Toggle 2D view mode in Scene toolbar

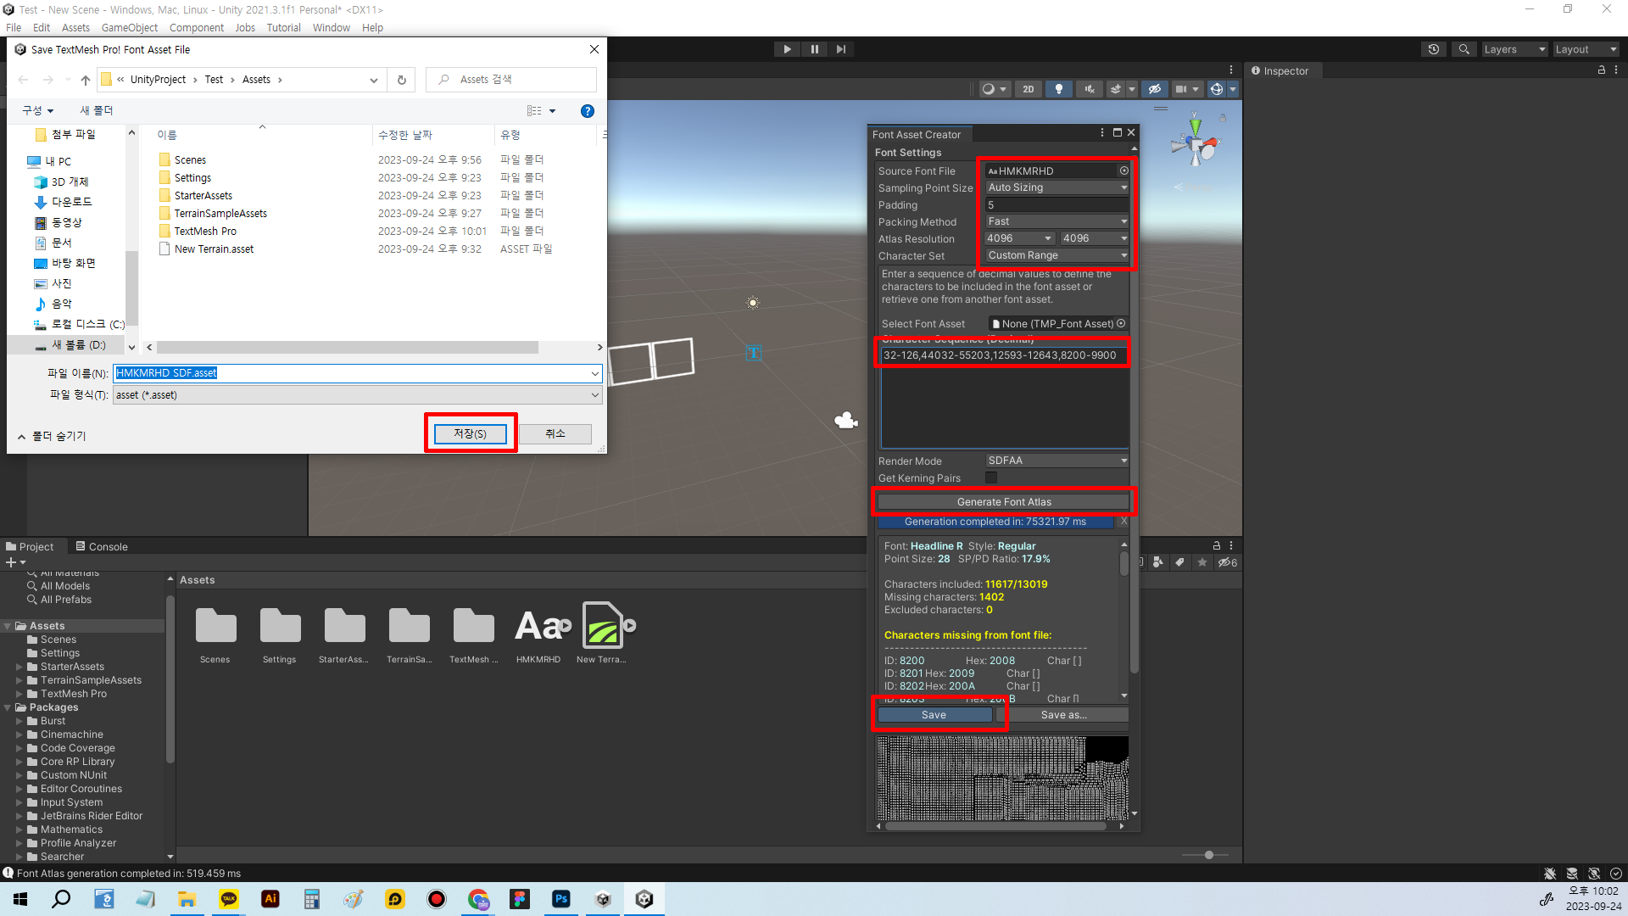point(1029,89)
